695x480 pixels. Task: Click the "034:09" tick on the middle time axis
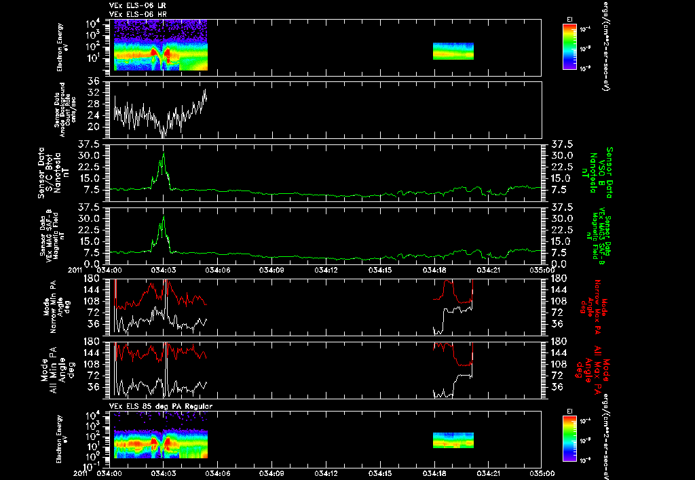(x=271, y=270)
